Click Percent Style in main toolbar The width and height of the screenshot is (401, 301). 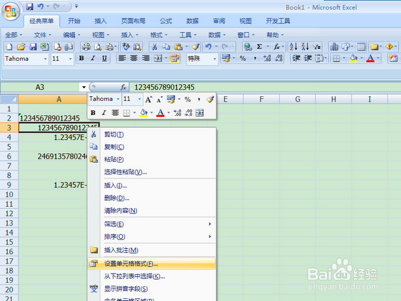243,58
